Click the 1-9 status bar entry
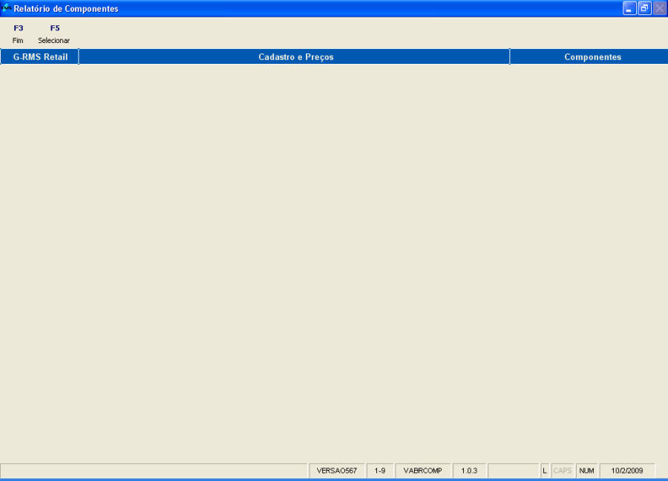The image size is (668, 481). pos(380,471)
